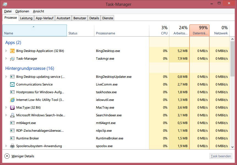This screenshot has height=165, width=237.
Task: Expand the Bing Desktop Application row
Action: tap(6, 51)
